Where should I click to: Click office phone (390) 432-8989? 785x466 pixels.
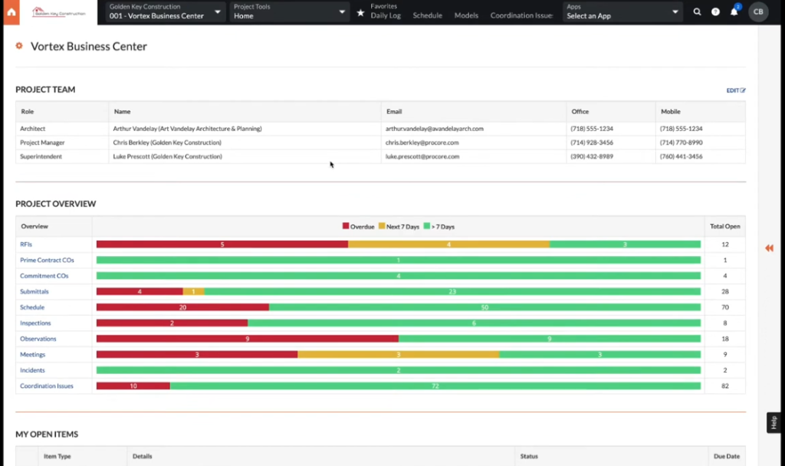(592, 156)
